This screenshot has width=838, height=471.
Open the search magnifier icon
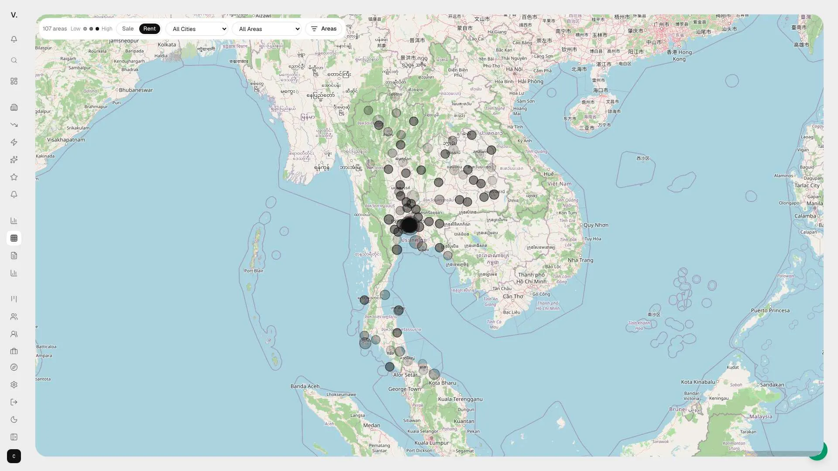(x=14, y=60)
